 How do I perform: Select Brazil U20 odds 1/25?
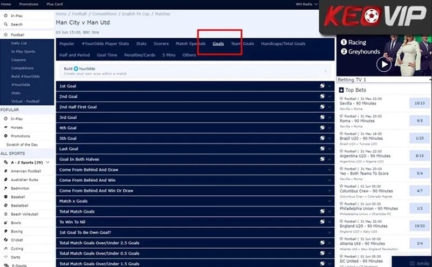pyautogui.click(x=420, y=138)
